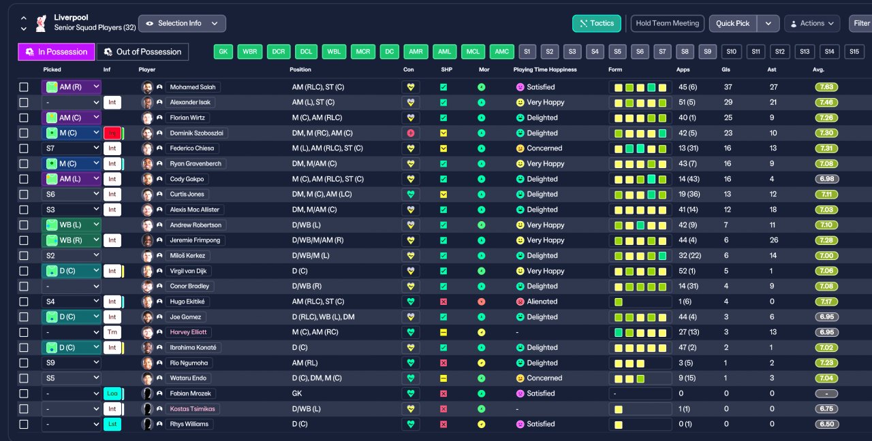Select the GK position slot
872x441 pixels.
(x=223, y=52)
